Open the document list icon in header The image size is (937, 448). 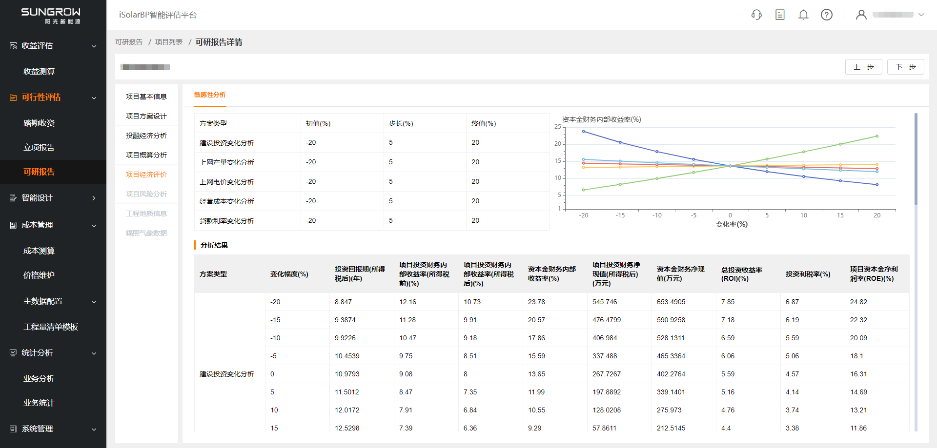pyautogui.click(x=780, y=15)
